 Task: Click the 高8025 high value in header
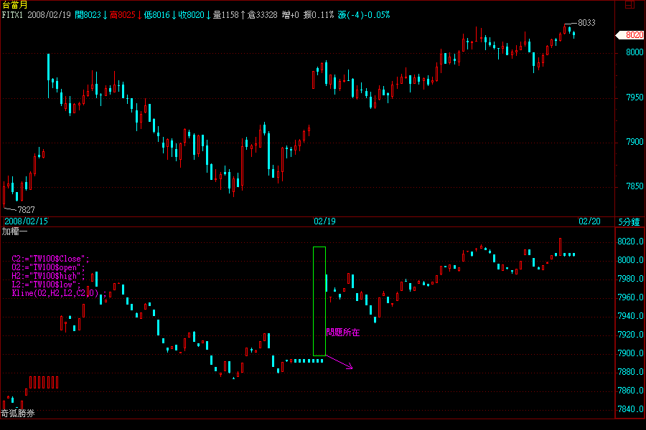[x=121, y=14]
